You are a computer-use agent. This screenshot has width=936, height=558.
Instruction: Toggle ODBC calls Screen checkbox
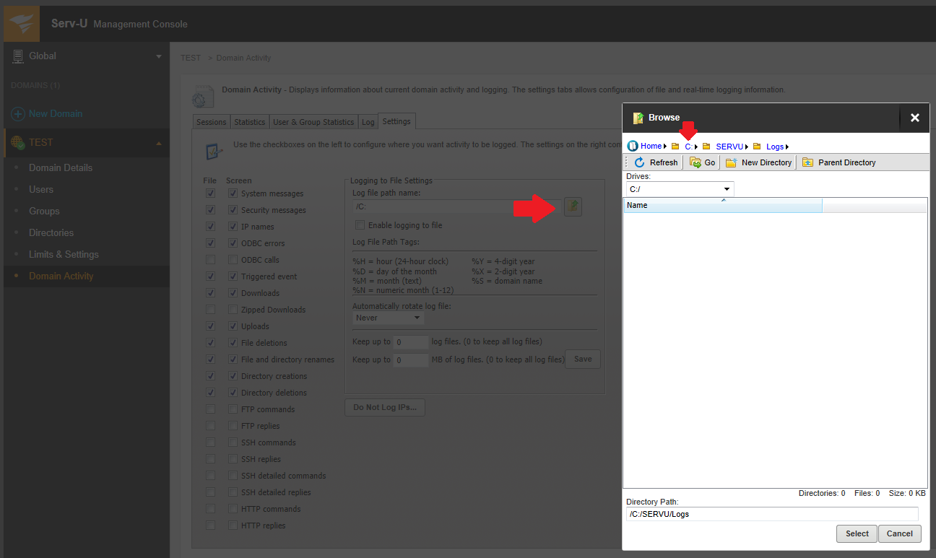point(233,260)
